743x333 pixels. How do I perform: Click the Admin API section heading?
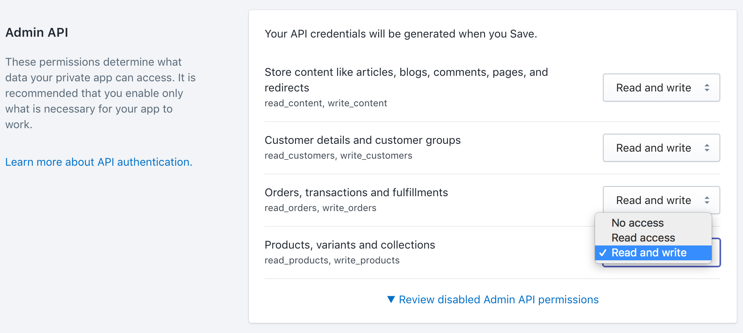point(37,32)
